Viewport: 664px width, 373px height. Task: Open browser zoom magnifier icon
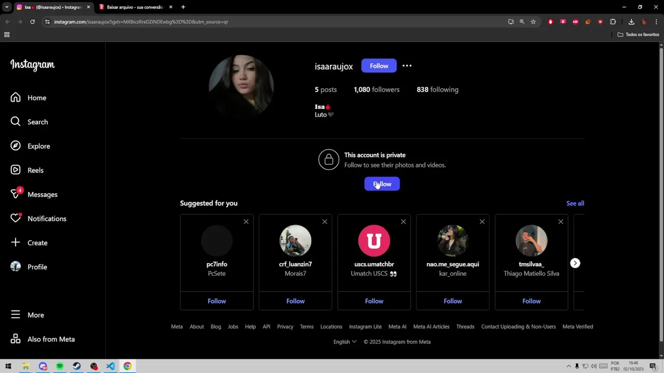click(x=522, y=22)
